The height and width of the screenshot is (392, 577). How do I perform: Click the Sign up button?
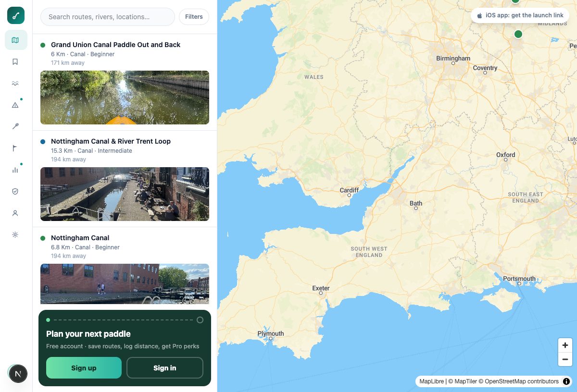(84, 368)
